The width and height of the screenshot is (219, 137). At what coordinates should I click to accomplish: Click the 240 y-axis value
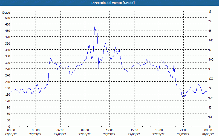[x=8, y=76]
